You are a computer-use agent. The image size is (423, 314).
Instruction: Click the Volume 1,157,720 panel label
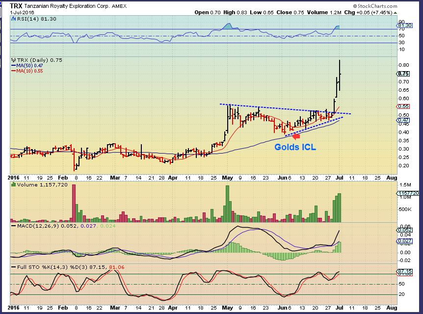[x=42, y=184]
